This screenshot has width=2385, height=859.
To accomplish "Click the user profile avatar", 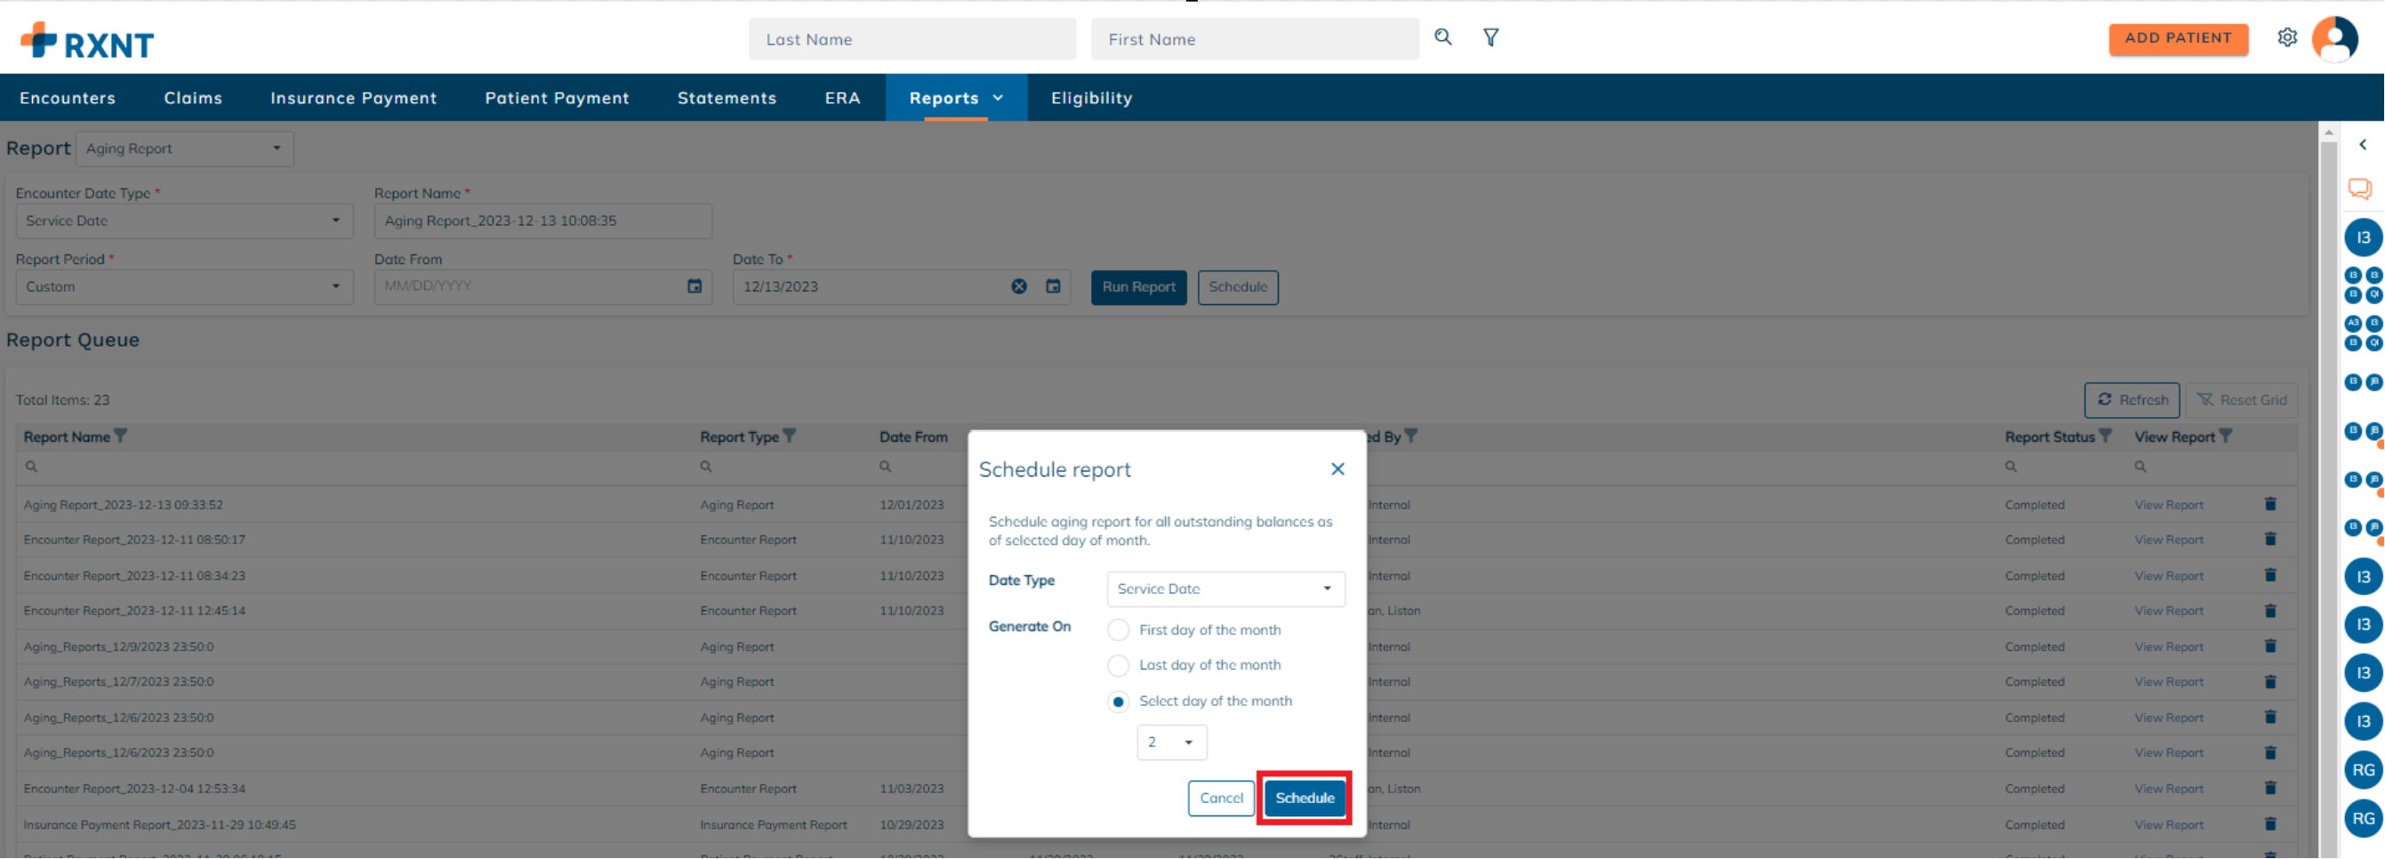I will pyautogui.click(x=2334, y=39).
